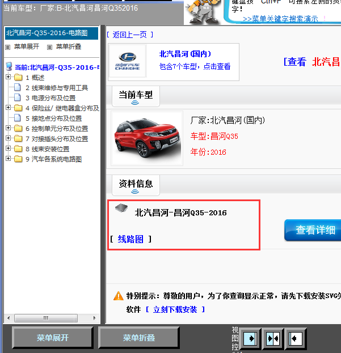Click the document icon of '3 电源分布及位置'
This screenshot has width=341, height=353.
pos(18,97)
